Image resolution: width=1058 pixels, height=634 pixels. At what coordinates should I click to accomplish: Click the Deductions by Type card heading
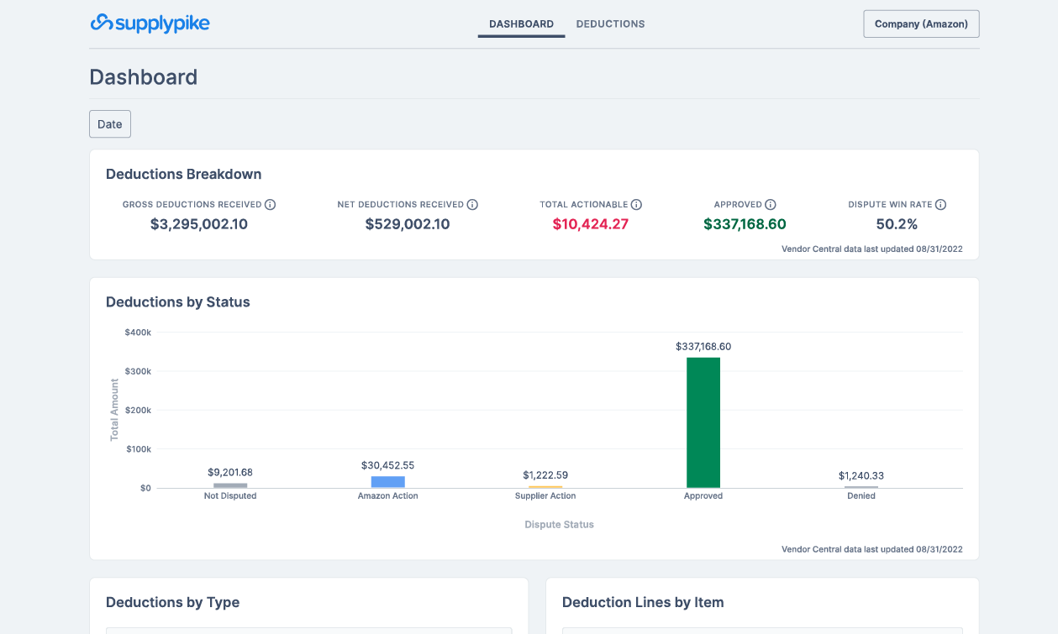tap(172, 602)
